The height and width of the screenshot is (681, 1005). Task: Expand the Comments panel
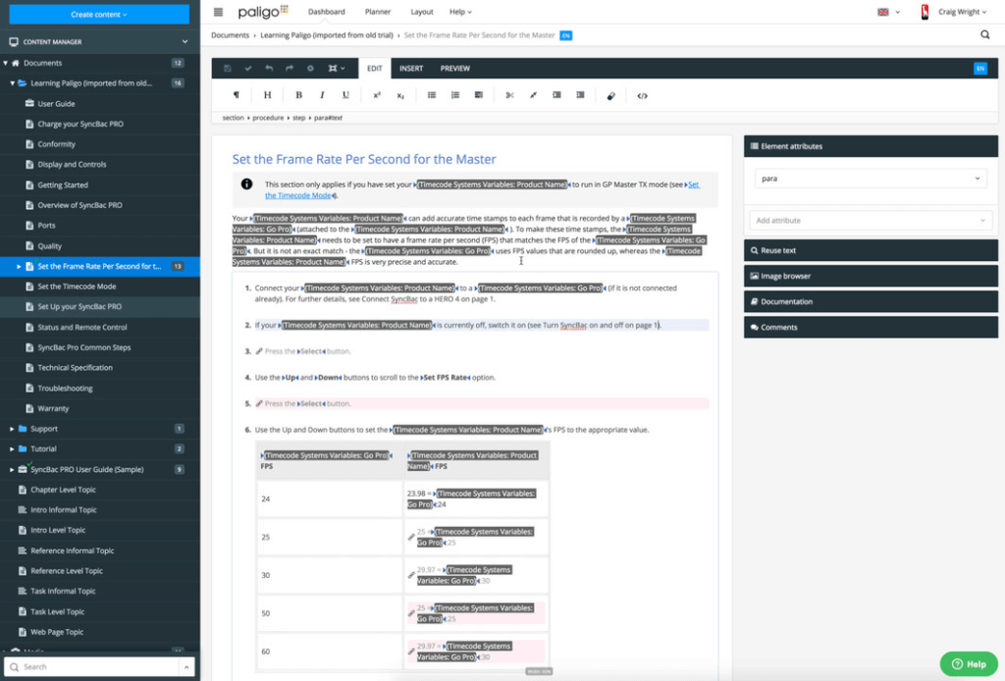[x=871, y=328]
